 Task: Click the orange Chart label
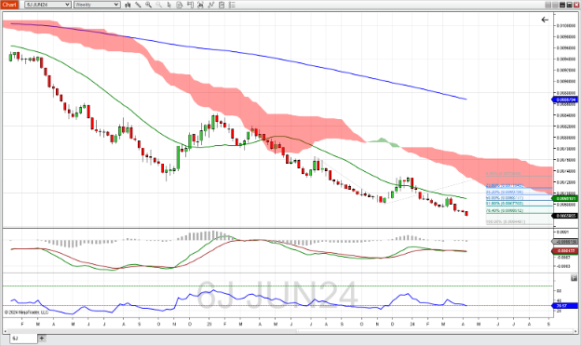click(x=9, y=5)
